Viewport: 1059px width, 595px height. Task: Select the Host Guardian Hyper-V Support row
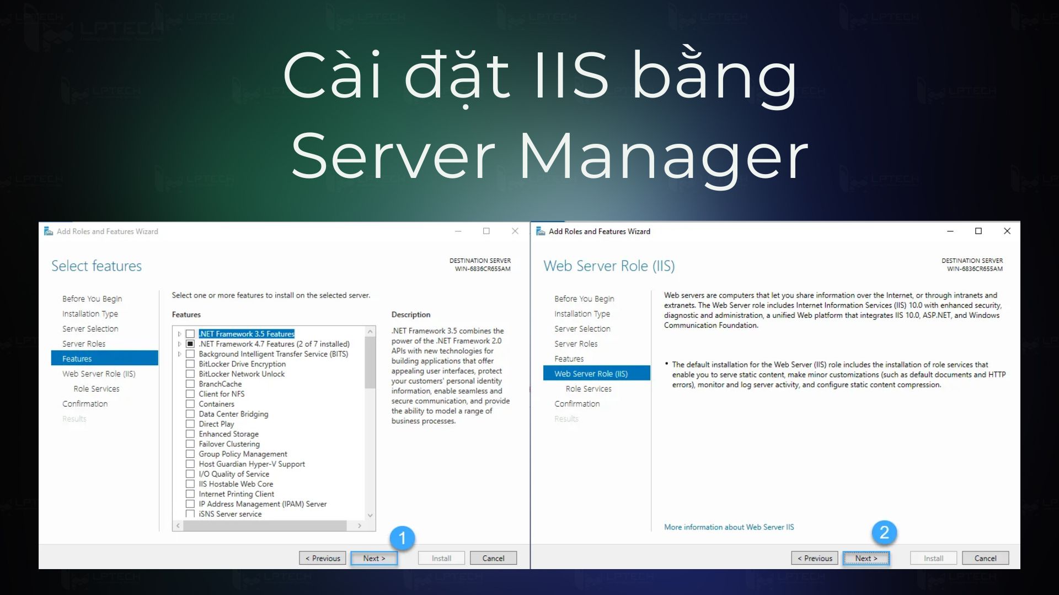pos(252,464)
